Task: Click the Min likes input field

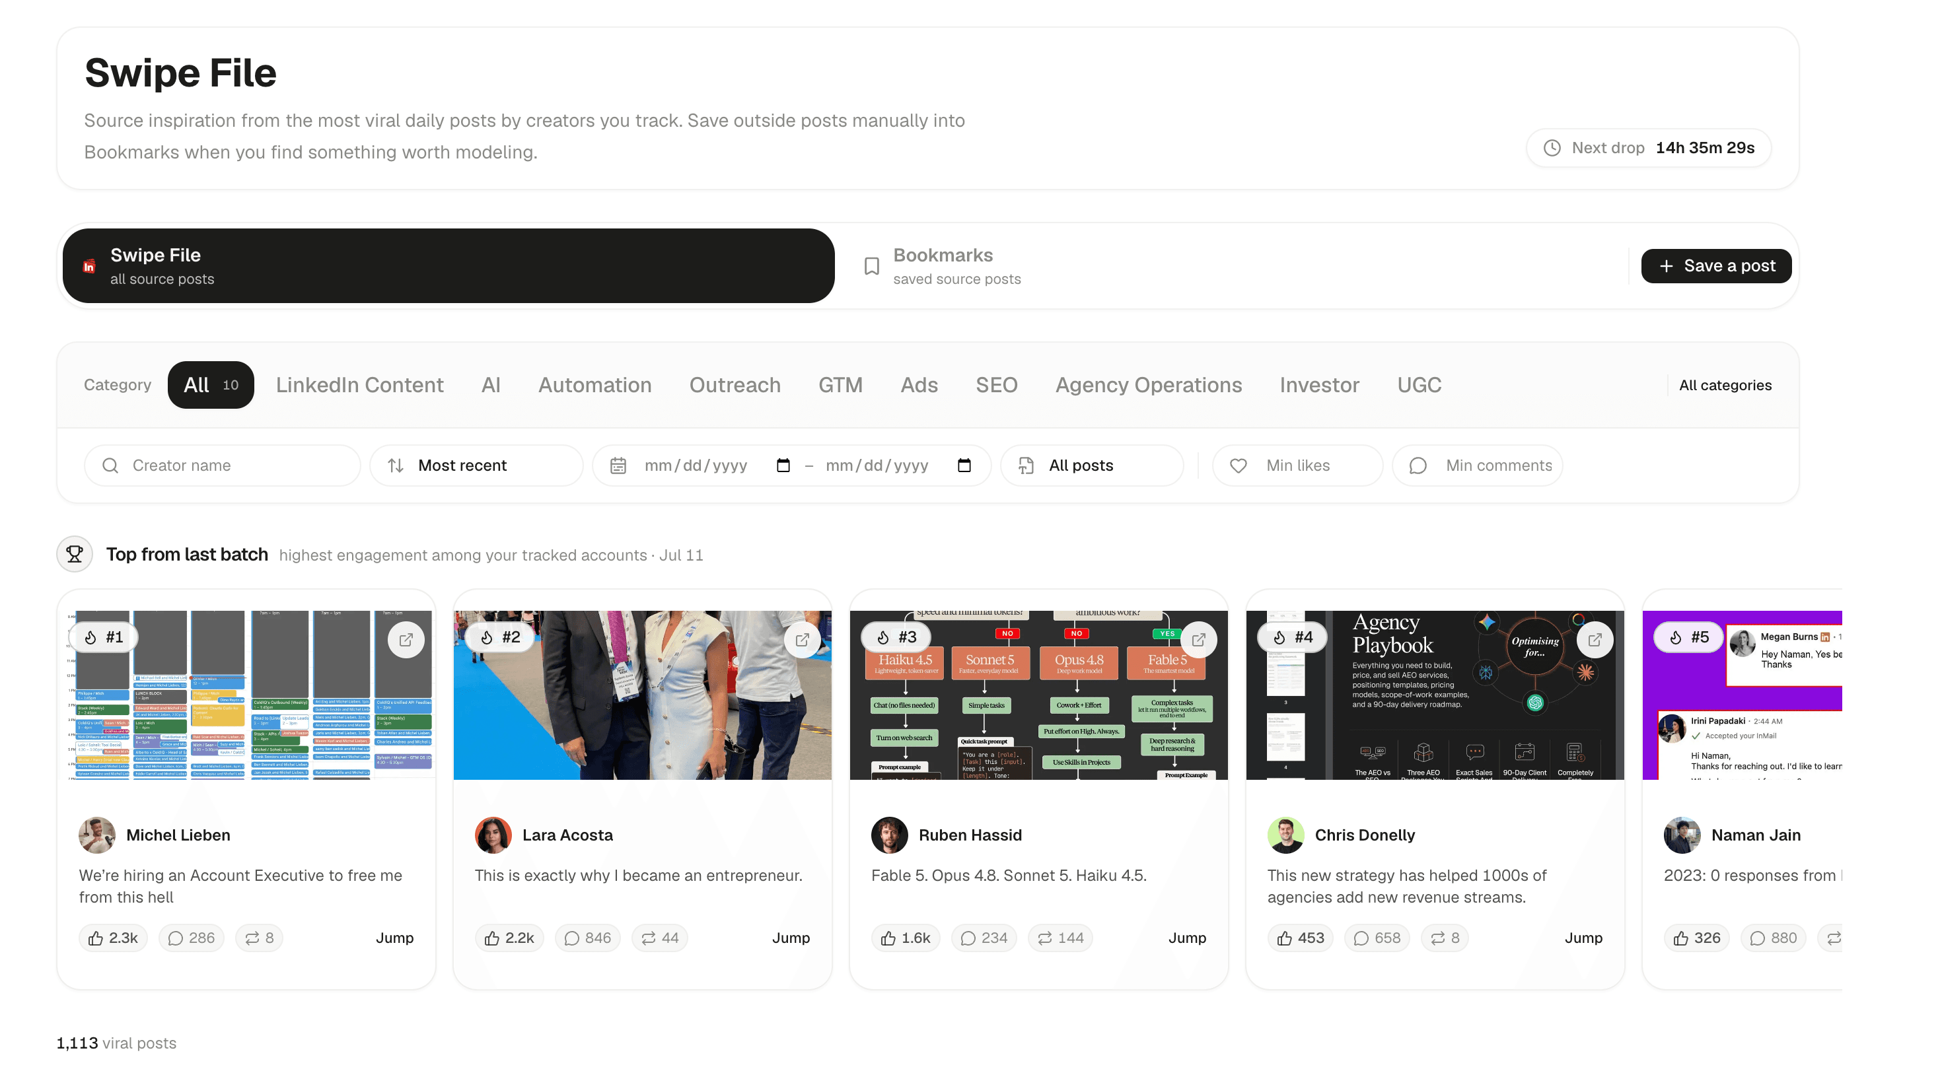Action: click(1297, 465)
